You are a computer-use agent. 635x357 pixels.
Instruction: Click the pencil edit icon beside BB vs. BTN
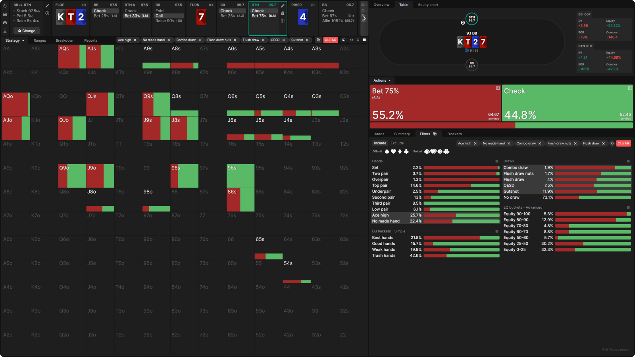click(x=47, y=6)
